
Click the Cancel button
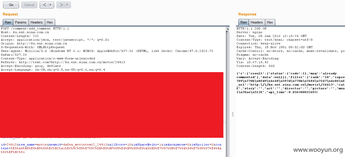29,5
